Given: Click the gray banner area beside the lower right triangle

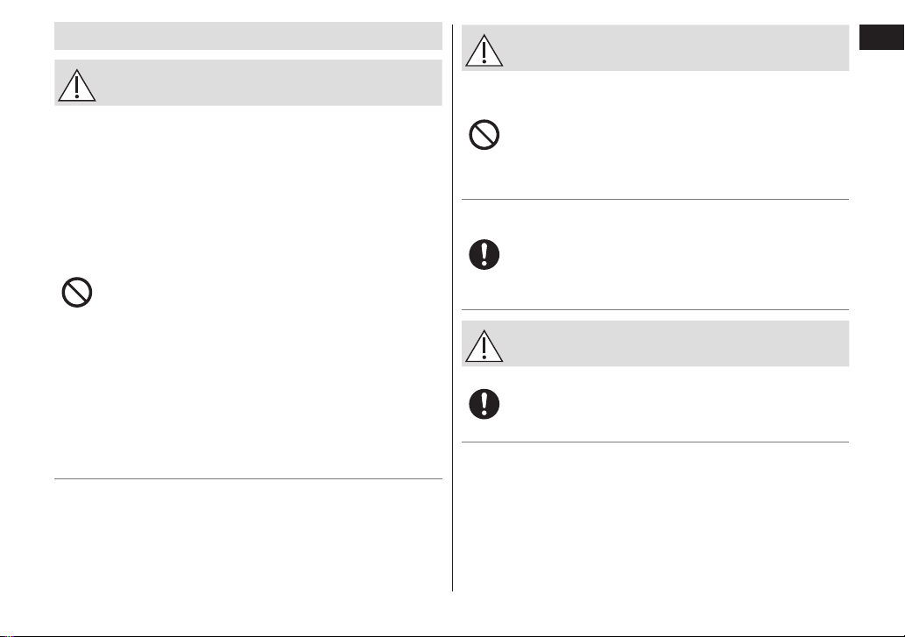Looking at the screenshot, I should (677, 343).
